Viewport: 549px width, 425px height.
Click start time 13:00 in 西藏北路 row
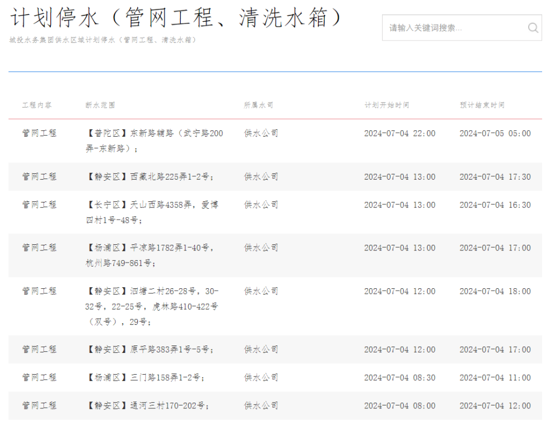[x=400, y=177]
